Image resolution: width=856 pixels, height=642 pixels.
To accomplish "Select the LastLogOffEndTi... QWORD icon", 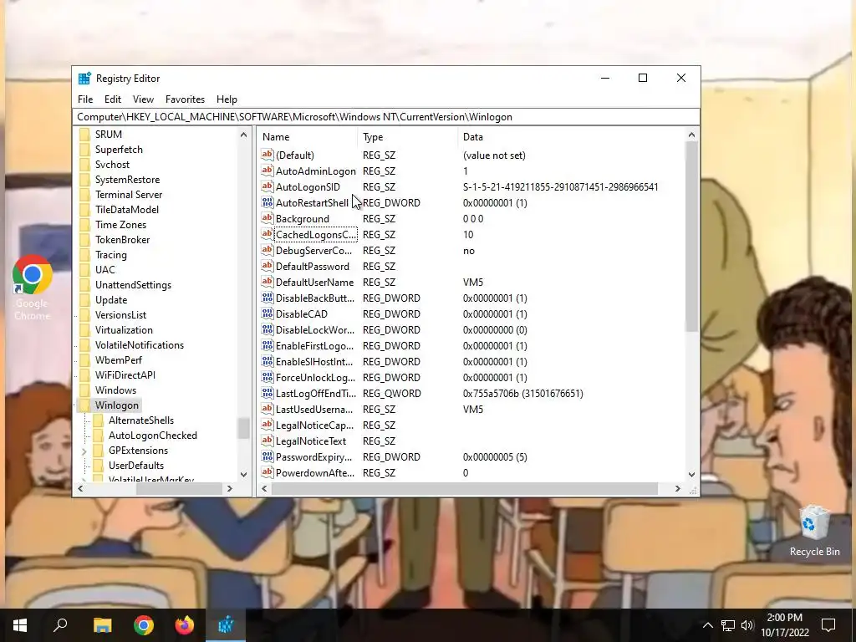I will coord(267,393).
